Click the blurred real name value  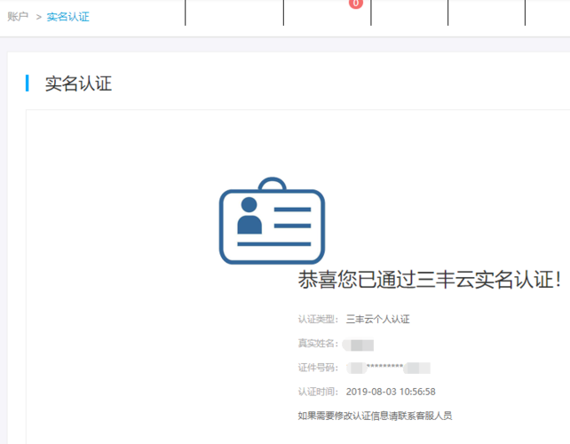coord(358,345)
